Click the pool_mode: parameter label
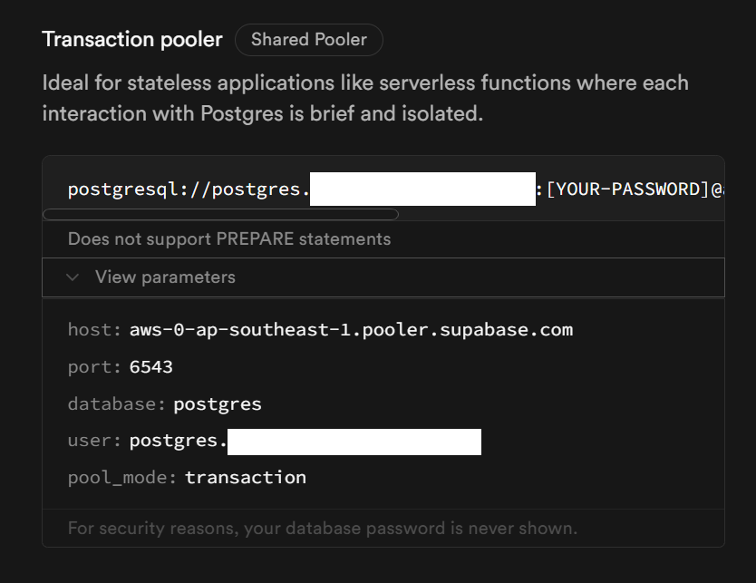Viewport: 756px width, 583px height. (122, 478)
